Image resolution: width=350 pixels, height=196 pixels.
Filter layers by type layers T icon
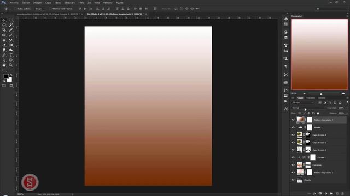[330, 103]
